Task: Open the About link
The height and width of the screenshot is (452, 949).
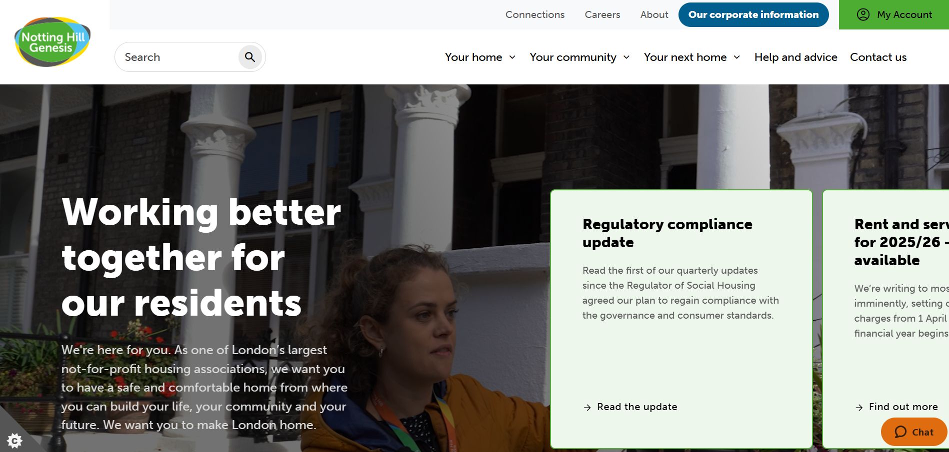Action: click(654, 14)
